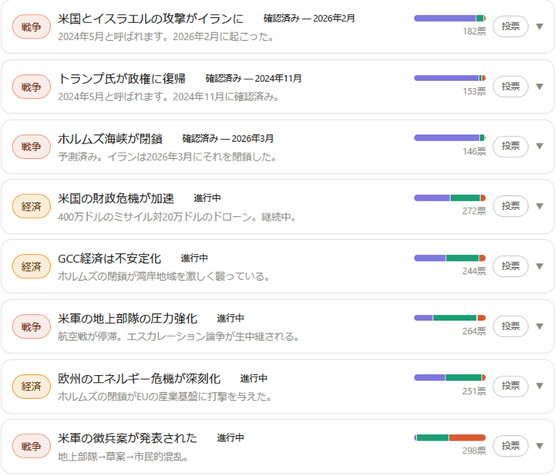This screenshot has height=476, width=555.
Task: Click 経済 tag on 米国の財政危機が加速
Action: point(31,207)
